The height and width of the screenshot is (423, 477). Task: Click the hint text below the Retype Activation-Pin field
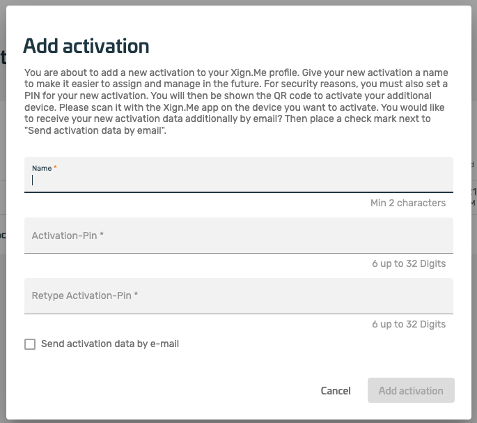click(x=409, y=324)
